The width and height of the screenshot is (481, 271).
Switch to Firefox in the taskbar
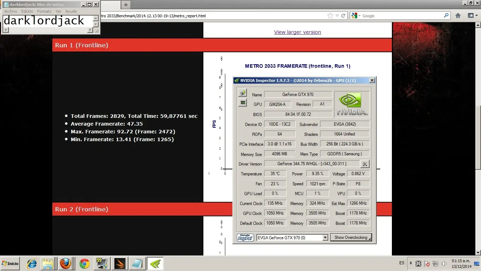tap(65, 264)
